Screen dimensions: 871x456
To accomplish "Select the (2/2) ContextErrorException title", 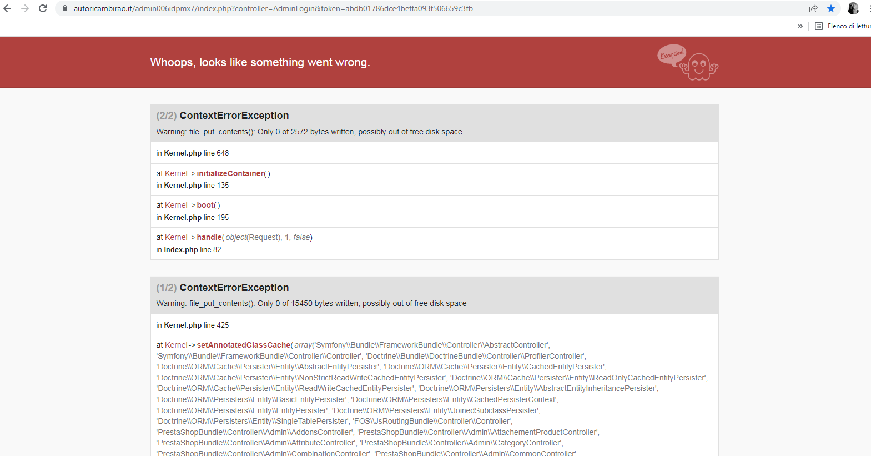I will (223, 116).
